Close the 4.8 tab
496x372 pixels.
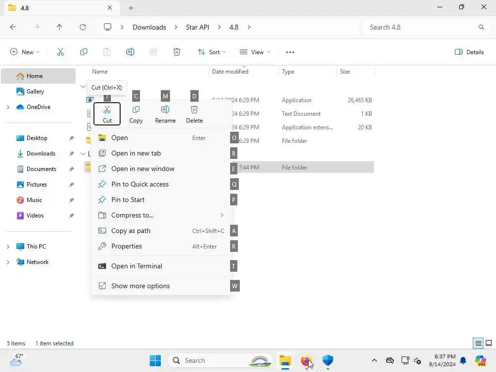pyautogui.click(x=109, y=8)
